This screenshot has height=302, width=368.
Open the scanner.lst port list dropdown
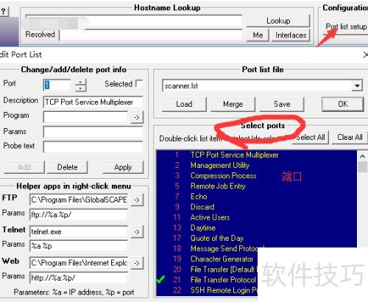(357, 85)
